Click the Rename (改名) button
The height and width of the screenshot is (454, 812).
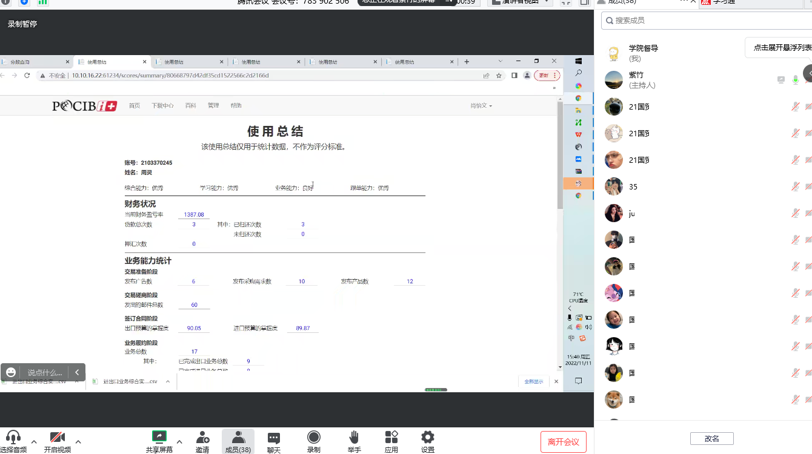[711, 438]
